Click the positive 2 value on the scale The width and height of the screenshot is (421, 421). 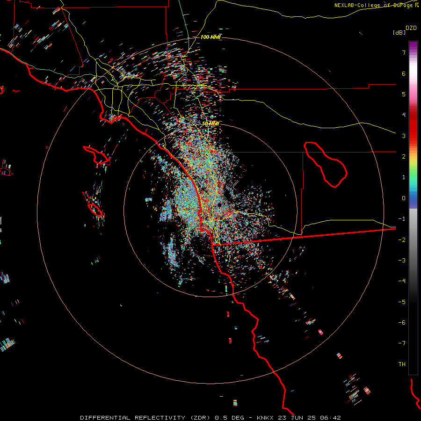404,157
